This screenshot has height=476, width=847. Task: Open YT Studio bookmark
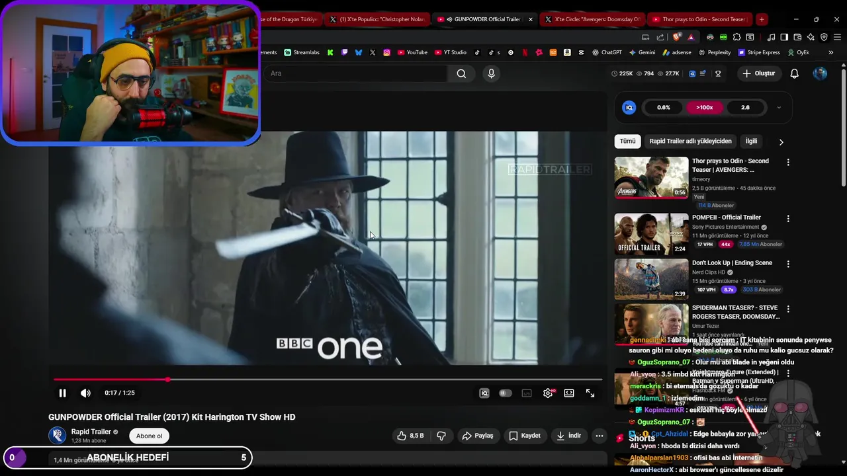click(451, 52)
